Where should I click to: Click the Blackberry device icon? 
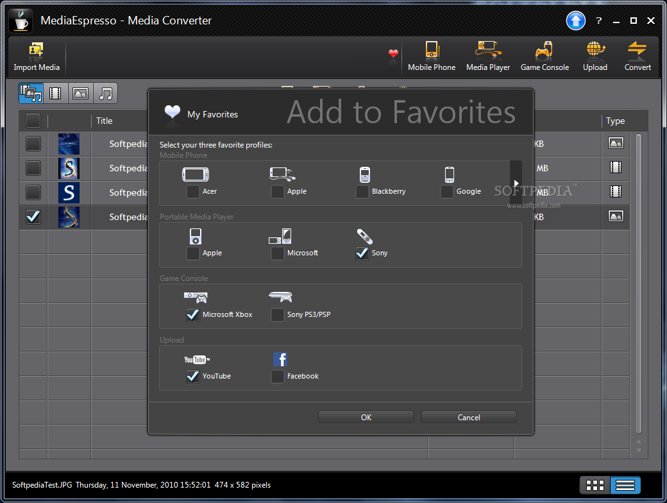click(x=365, y=175)
